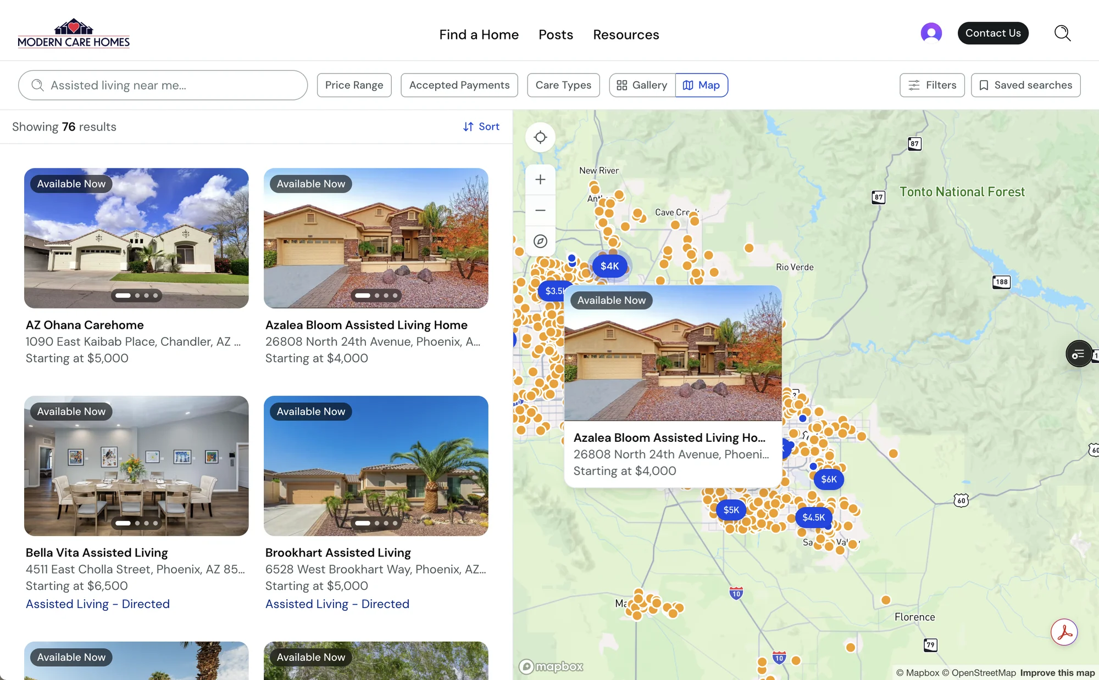1099x680 pixels.
Task: Click the Mapbox logo on the map
Action: tap(551, 666)
